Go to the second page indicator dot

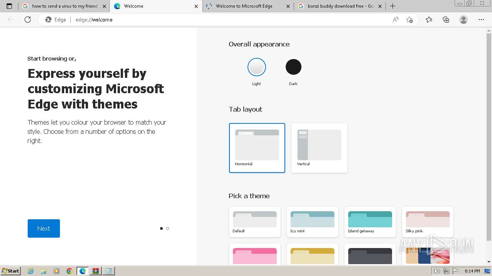[x=168, y=228]
